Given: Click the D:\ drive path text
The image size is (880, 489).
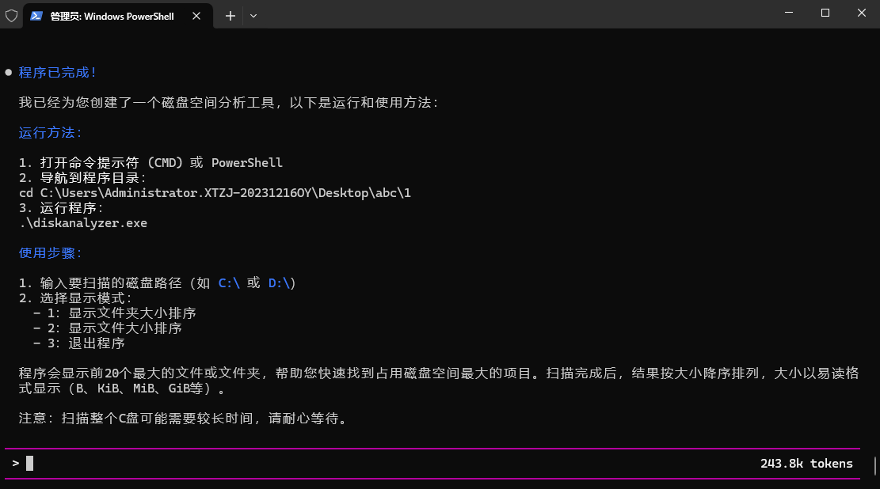Looking at the screenshot, I should [279, 283].
